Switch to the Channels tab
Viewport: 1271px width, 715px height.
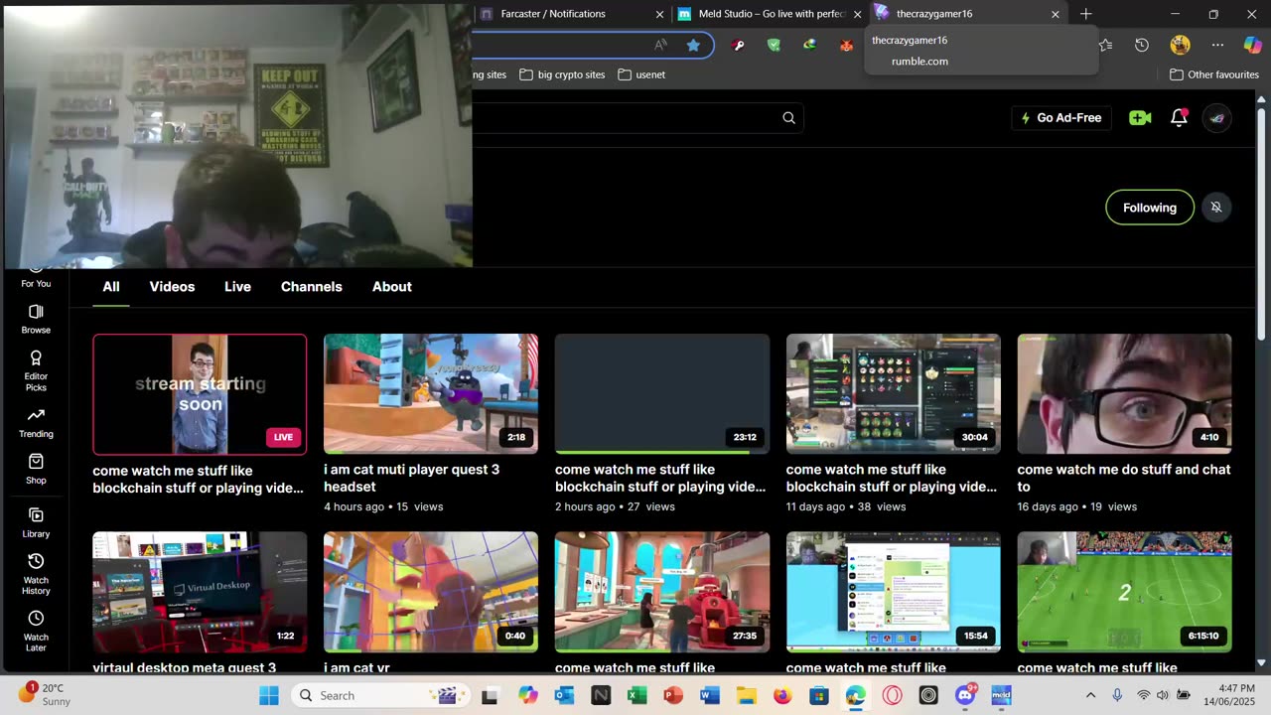point(312,287)
